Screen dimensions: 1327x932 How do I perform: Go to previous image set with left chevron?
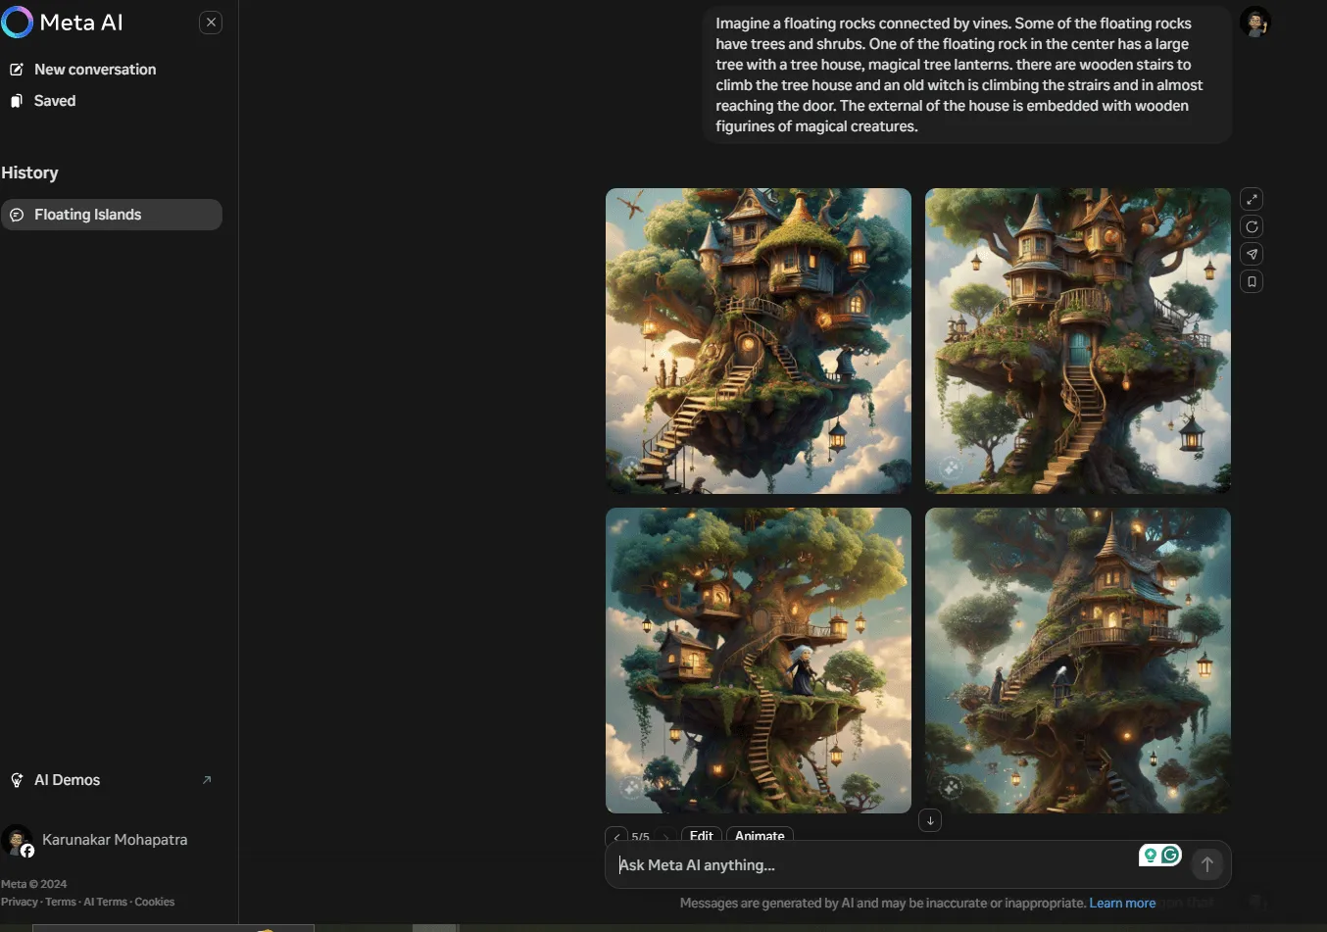coord(616,837)
